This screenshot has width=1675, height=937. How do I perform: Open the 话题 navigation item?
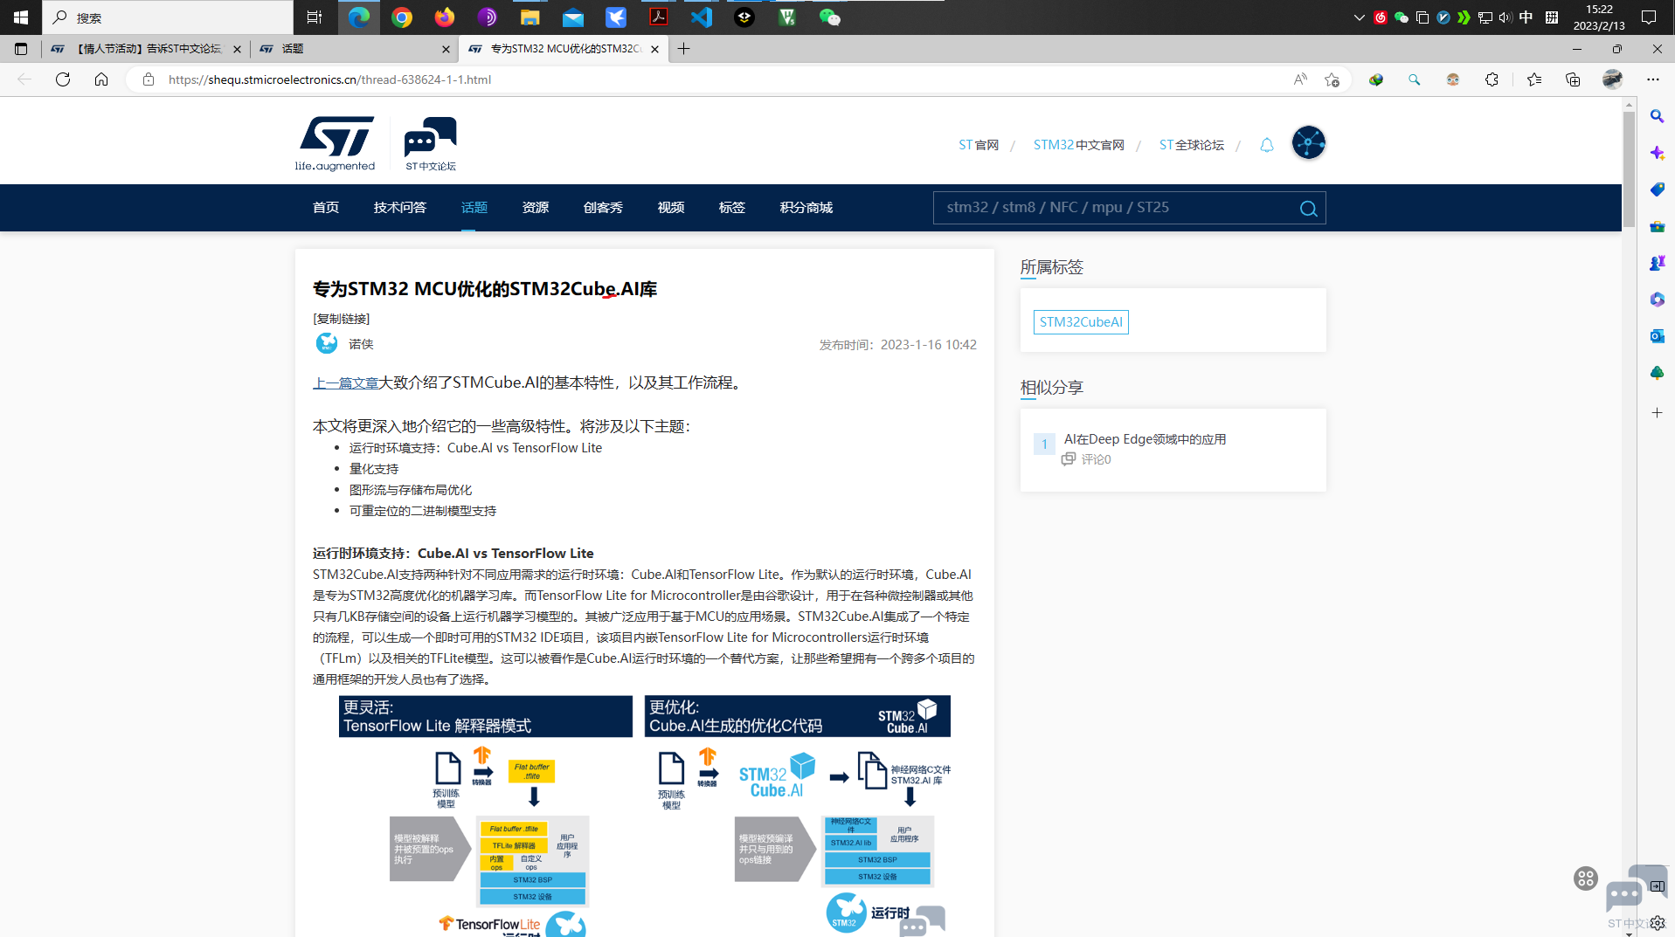click(x=474, y=208)
